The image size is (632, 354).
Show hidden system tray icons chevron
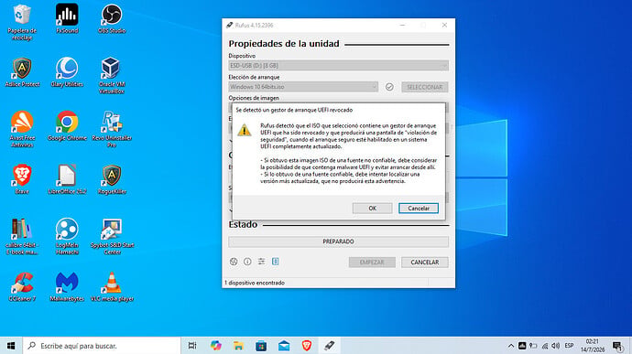tap(511, 346)
